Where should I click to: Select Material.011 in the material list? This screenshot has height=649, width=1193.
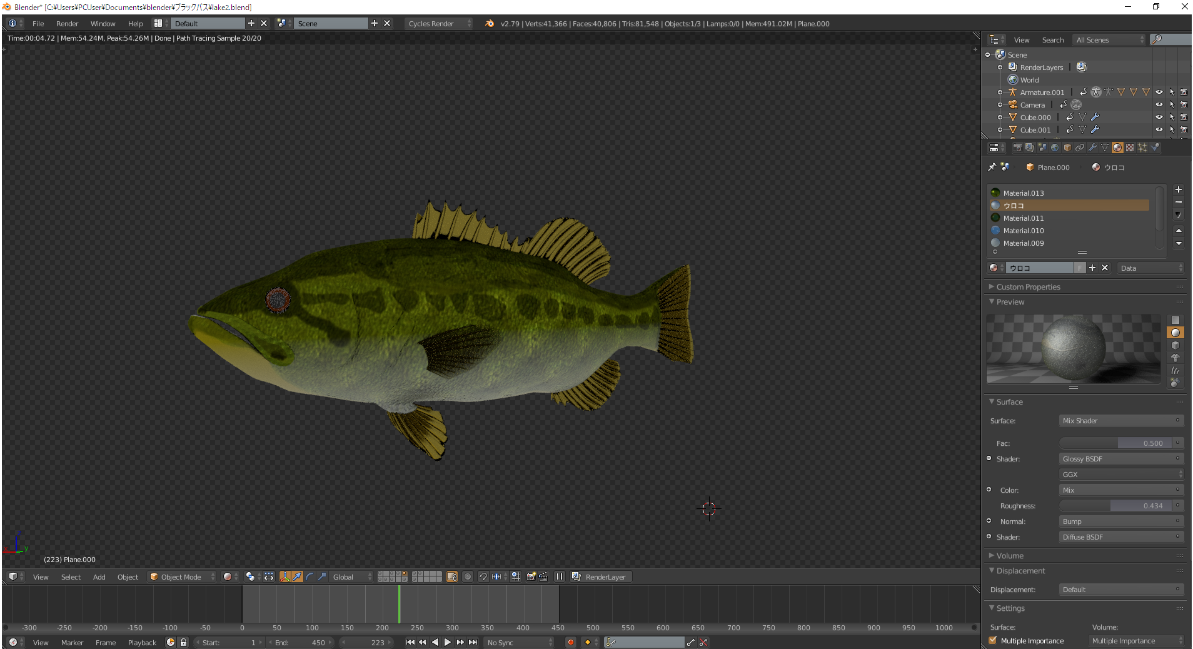(1024, 218)
